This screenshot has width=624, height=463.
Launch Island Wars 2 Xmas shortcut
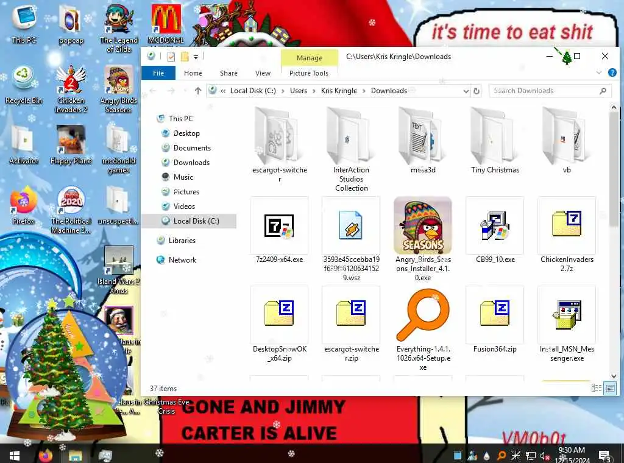(x=118, y=270)
